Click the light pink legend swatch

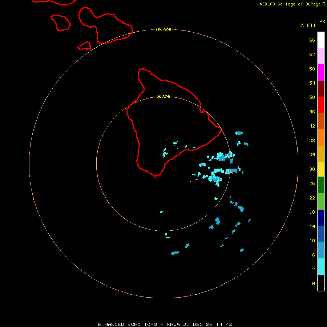pos(321,56)
